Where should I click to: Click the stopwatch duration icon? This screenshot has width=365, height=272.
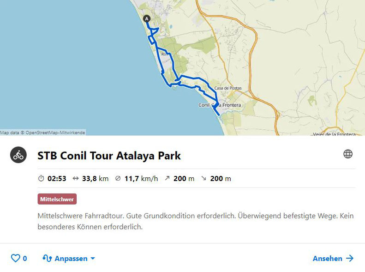coord(41,178)
